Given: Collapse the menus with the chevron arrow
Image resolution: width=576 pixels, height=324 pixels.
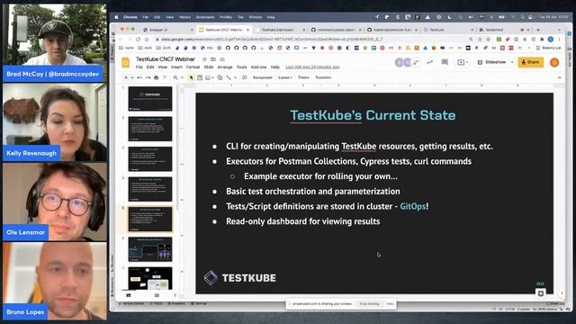Looking at the screenshot, I should click(560, 77).
